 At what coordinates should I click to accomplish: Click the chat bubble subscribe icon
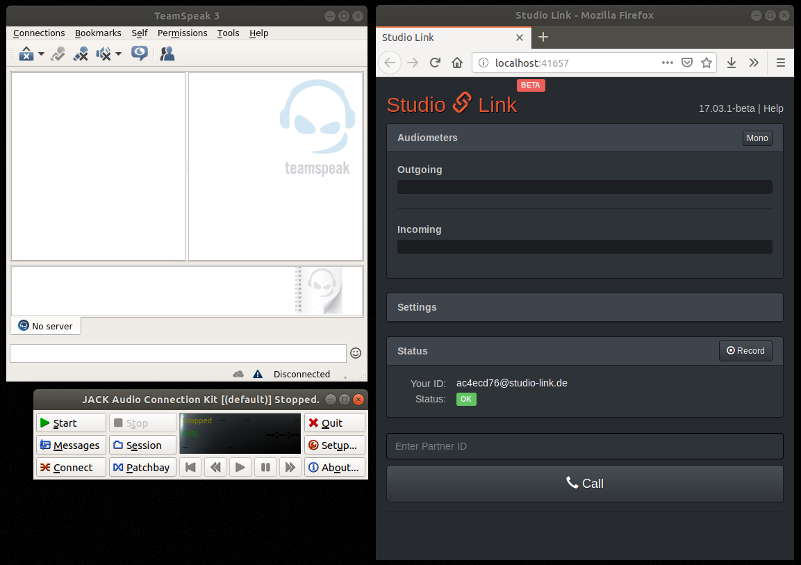(140, 54)
